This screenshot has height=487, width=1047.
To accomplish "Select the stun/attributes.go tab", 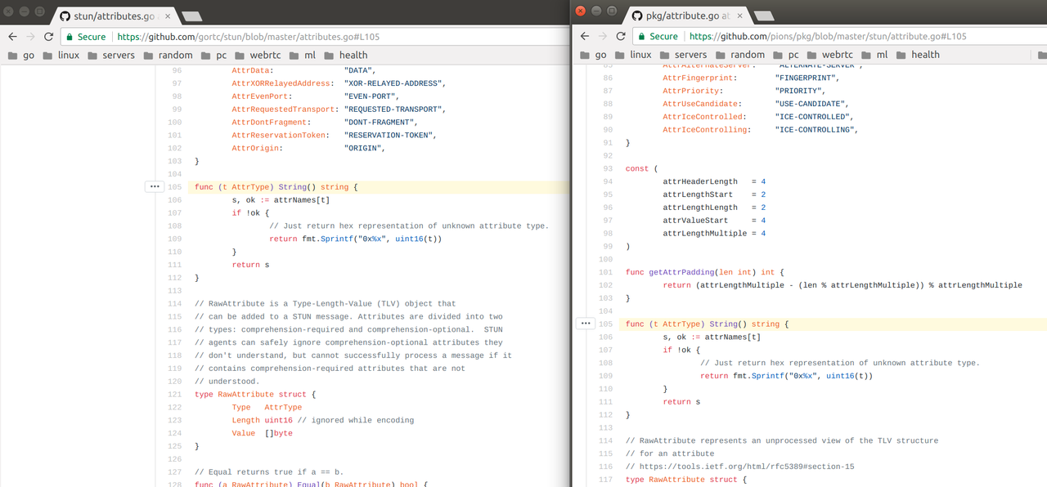I will pos(113,16).
